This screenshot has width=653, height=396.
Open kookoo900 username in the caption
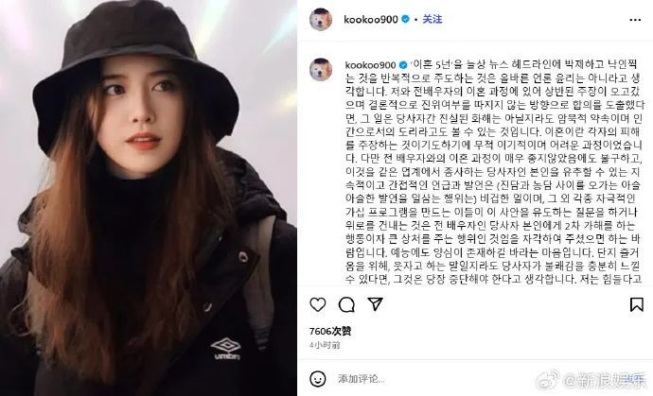[x=370, y=65]
